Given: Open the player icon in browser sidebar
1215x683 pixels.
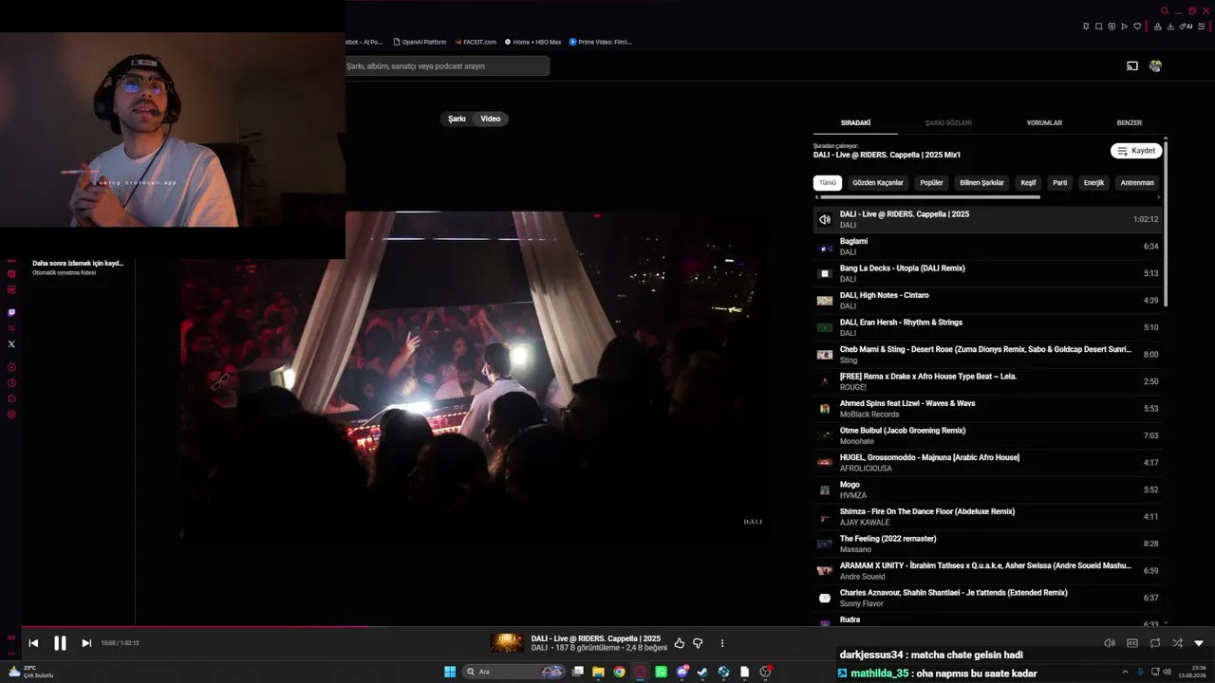Looking at the screenshot, I should pyautogui.click(x=11, y=367).
